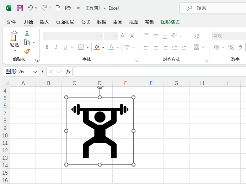Select Center horizontal align icon
246x184 pixels.
pos(156,47)
